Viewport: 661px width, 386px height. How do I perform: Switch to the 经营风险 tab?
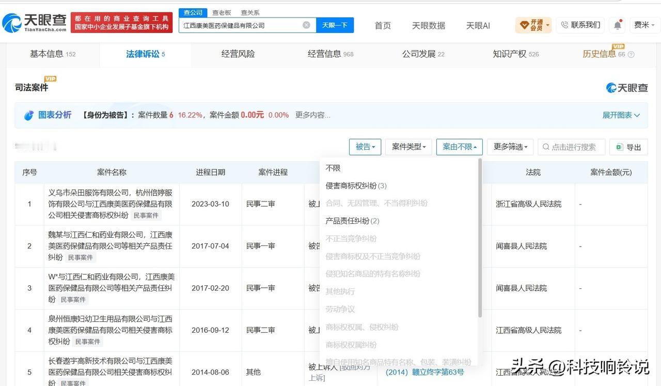click(238, 54)
